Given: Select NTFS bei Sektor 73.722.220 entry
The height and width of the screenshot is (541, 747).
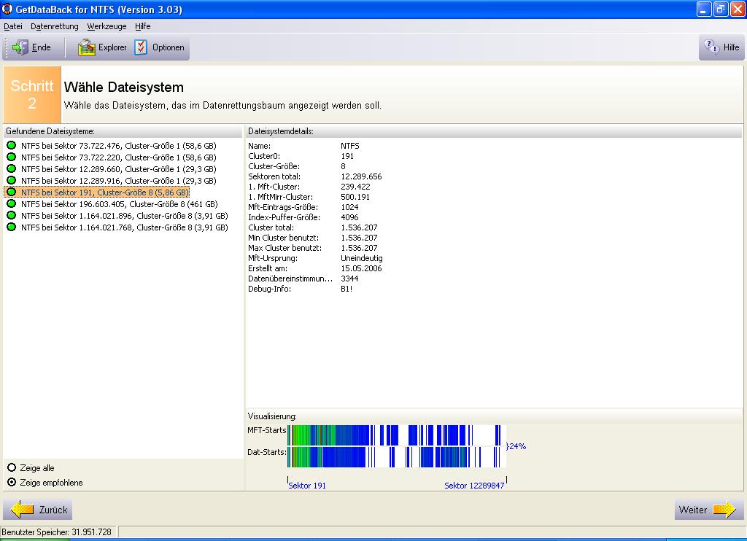Looking at the screenshot, I should 119,157.
